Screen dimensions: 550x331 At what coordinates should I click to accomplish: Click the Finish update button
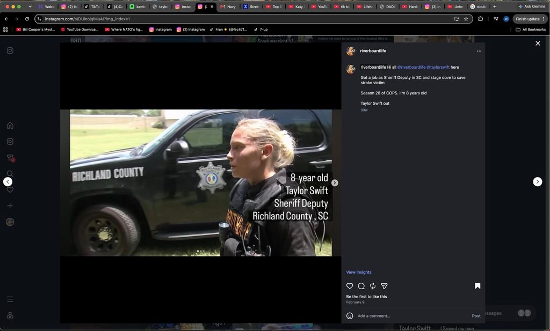(x=530, y=19)
